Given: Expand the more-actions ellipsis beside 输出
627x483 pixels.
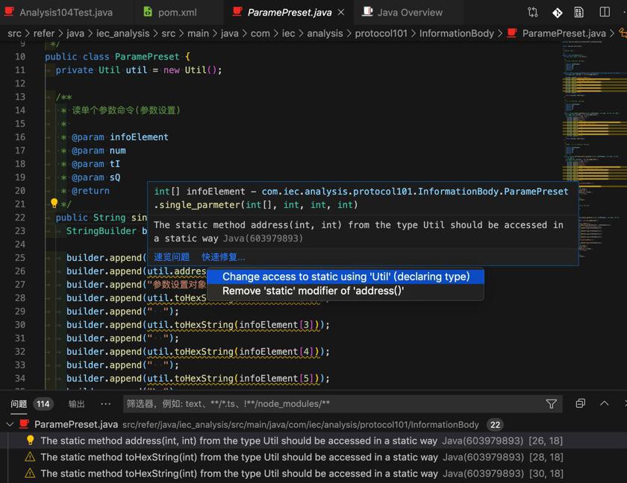Looking at the screenshot, I should pos(104,403).
